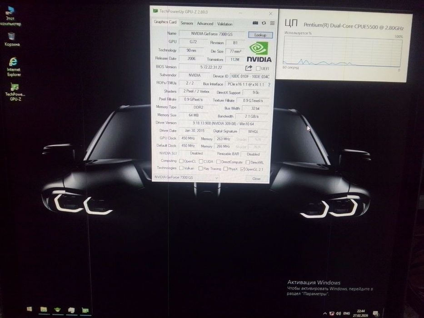This screenshot has height=318, width=424.
Task: Switch to the Validation tab
Action: 224,24
